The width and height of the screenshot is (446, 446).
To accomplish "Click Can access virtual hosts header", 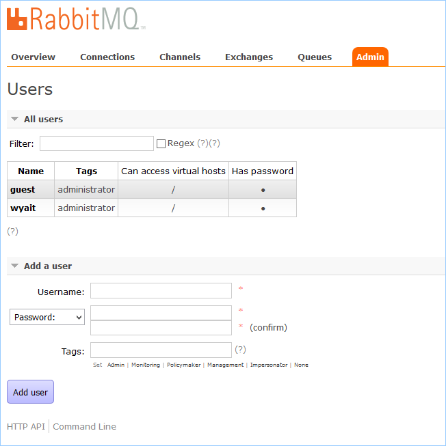I will click(173, 171).
